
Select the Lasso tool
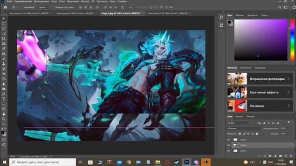[4, 29]
